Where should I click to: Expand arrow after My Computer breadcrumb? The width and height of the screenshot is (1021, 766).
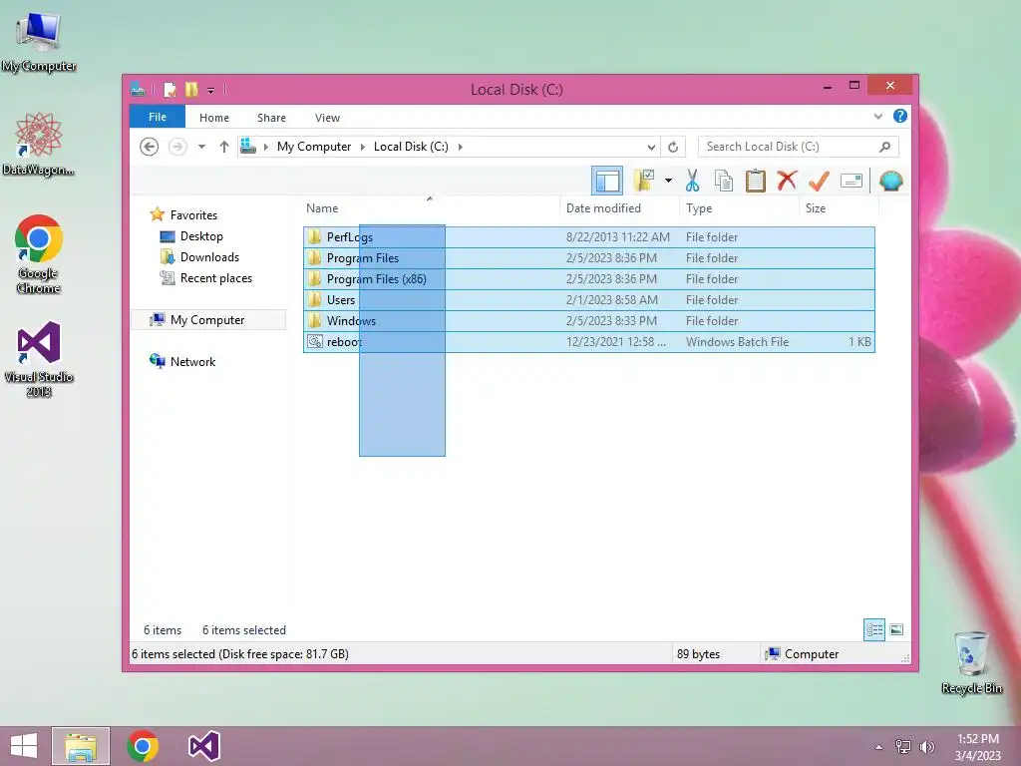tap(363, 147)
